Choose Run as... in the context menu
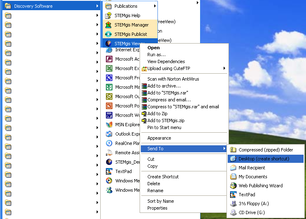Viewport: 306px width, 219px height. 157,55
